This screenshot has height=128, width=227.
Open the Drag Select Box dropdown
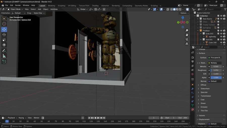[39, 13]
